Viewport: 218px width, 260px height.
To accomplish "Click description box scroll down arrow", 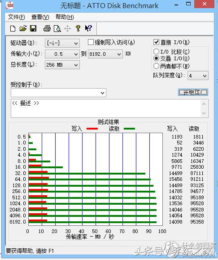I will click(204, 113).
